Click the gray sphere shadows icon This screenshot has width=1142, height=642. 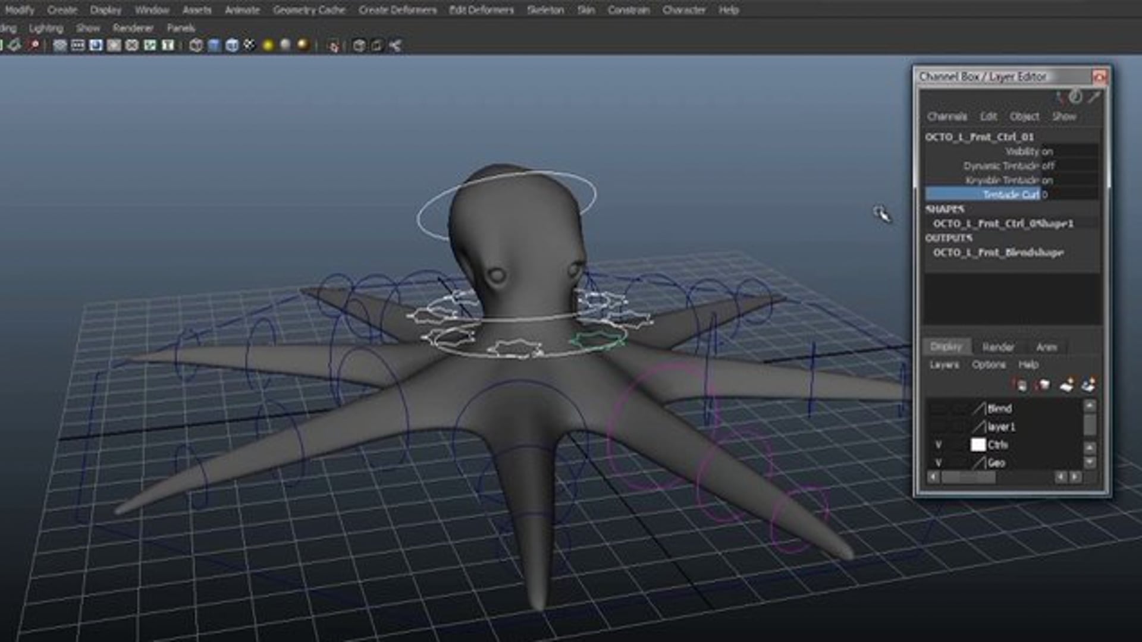tap(285, 45)
